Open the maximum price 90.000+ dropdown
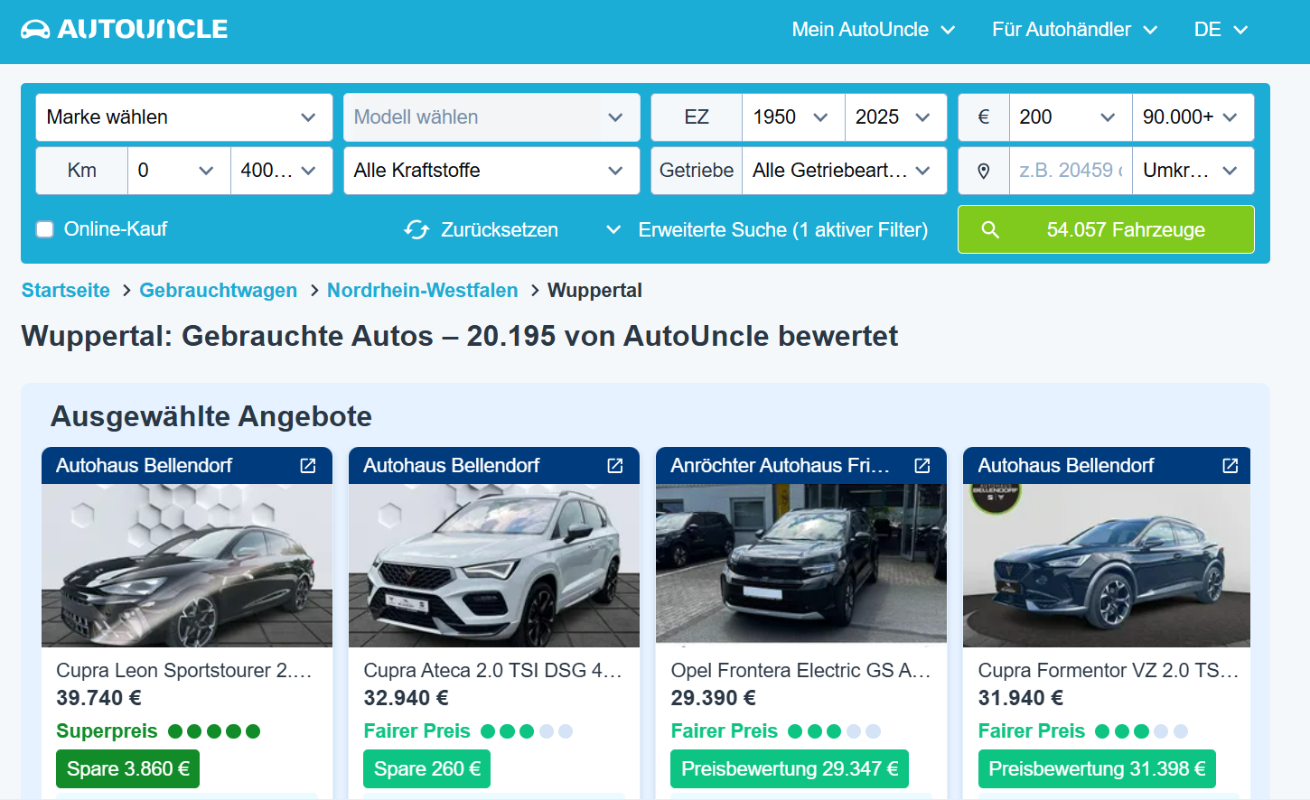The height and width of the screenshot is (800, 1310). coord(1193,117)
